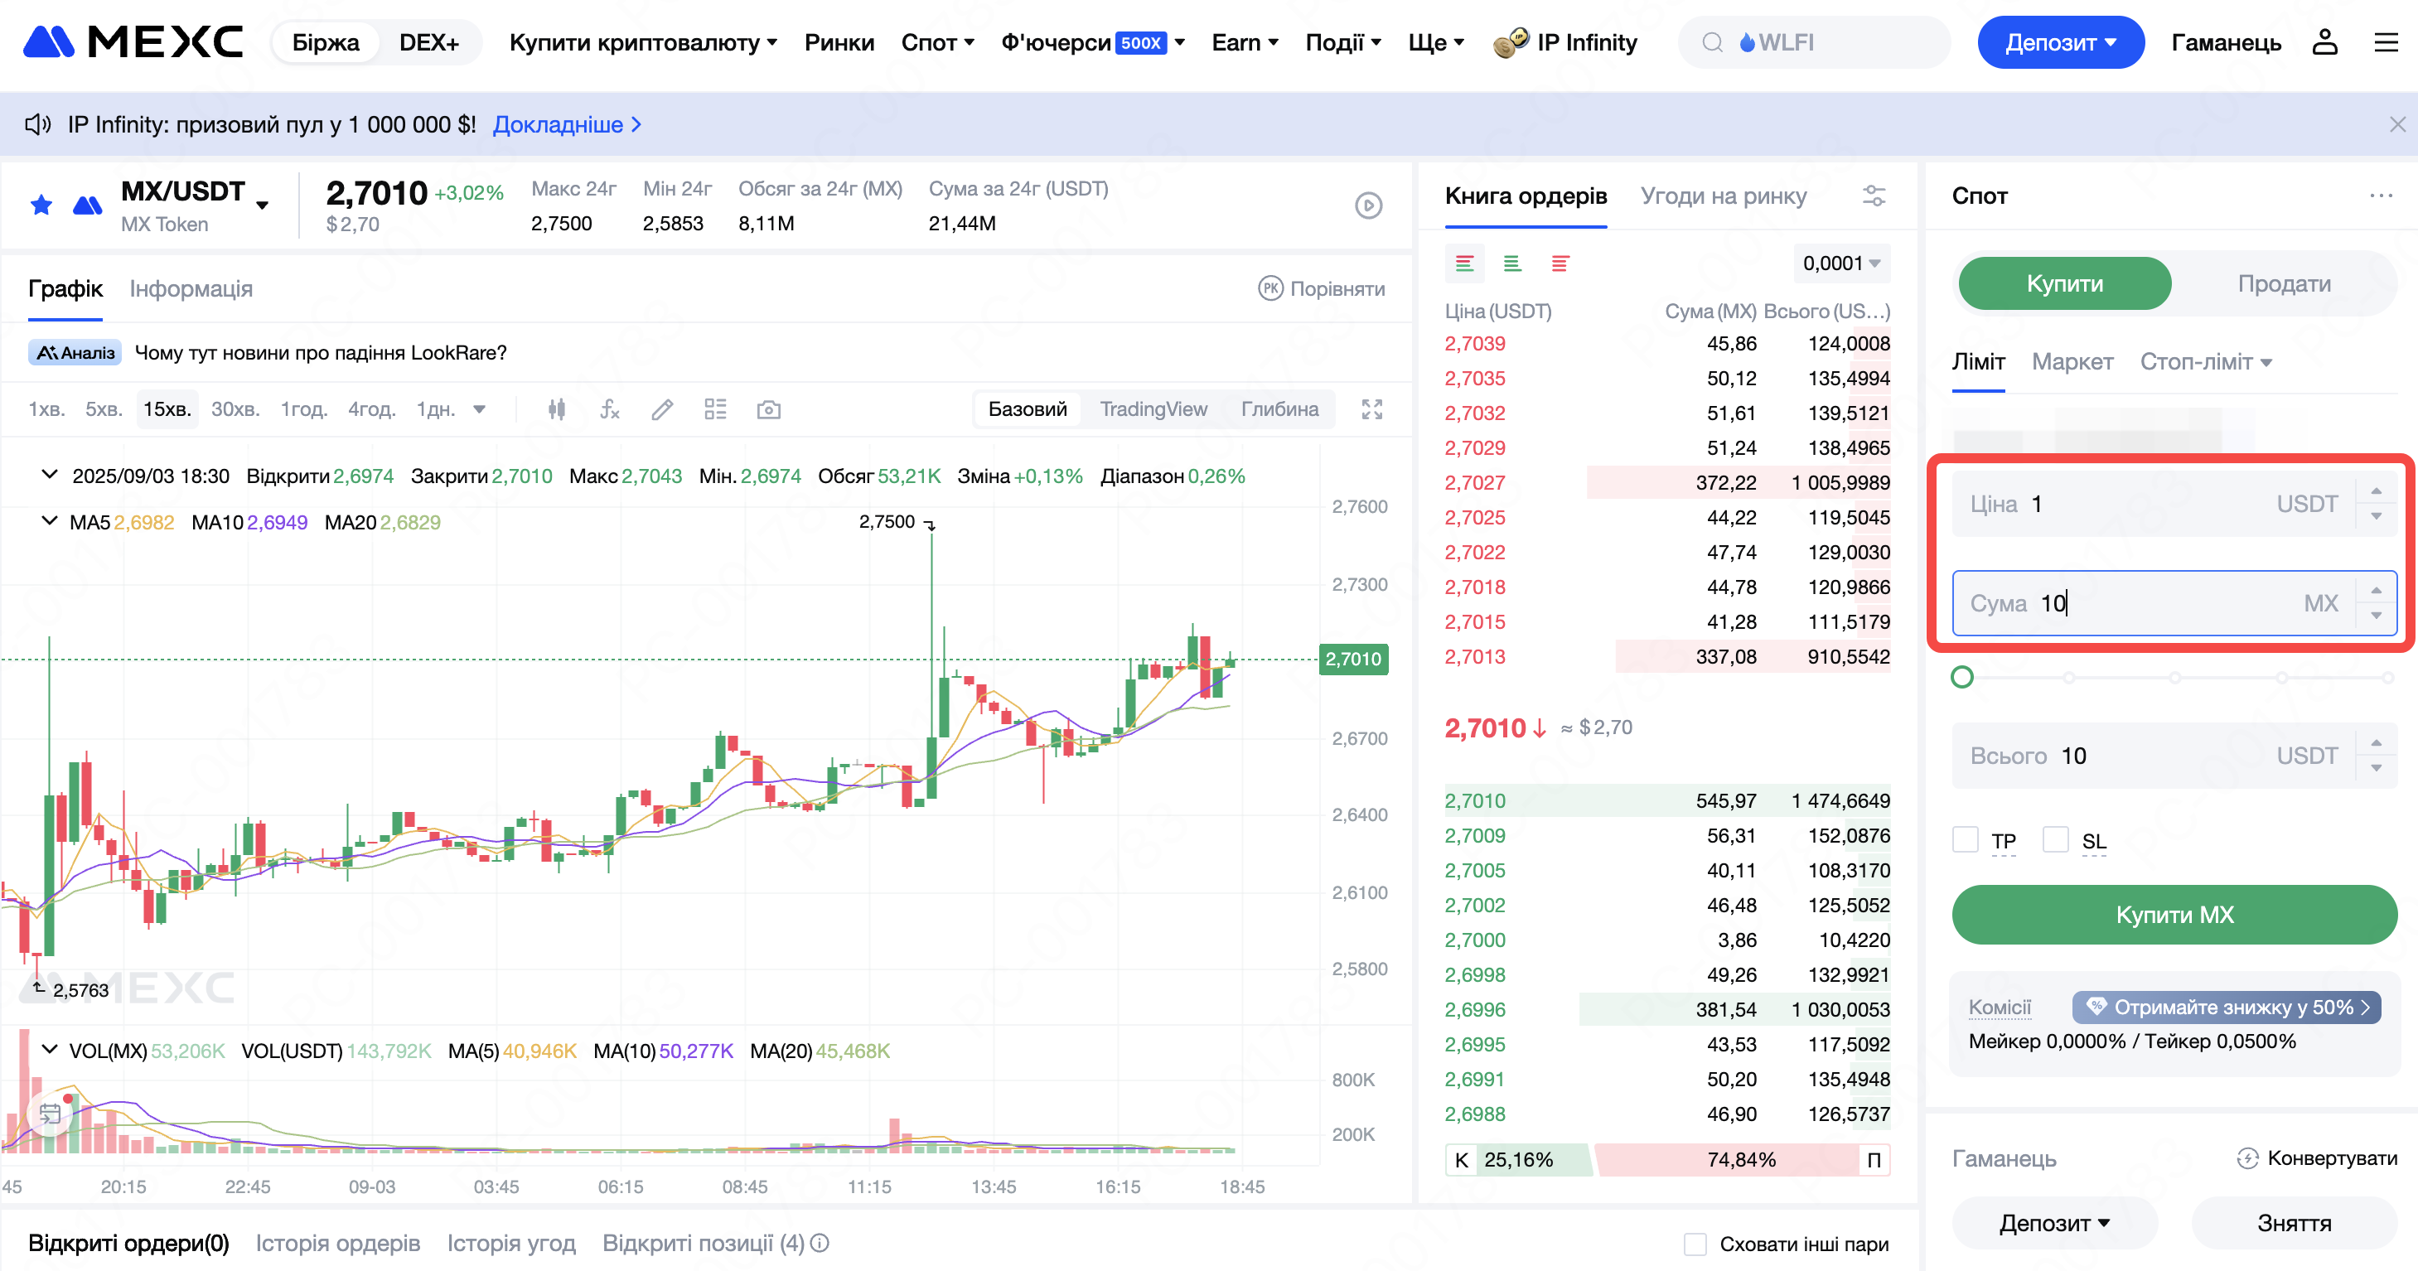Screen dimensions: 2418x1271
Task: Take chart screenshot with camera icon
Action: 769,409
